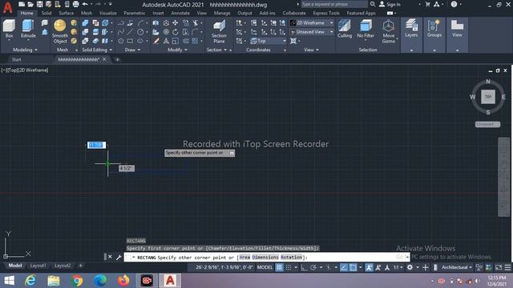Choose Rotation option in command line
Image resolution: width=513 pixels, height=288 pixels.
pyautogui.click(x=292, y=258)
